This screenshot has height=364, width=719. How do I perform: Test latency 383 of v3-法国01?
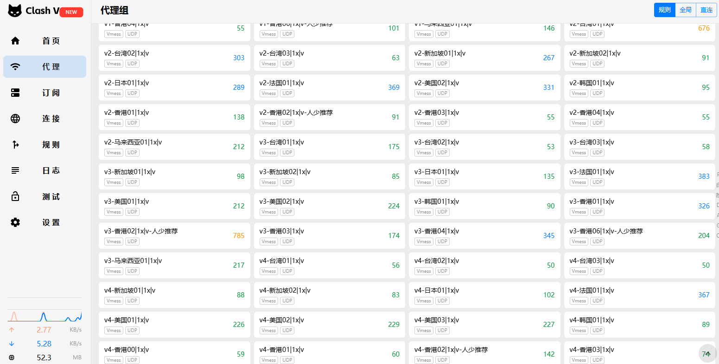(x=704, y=176)
